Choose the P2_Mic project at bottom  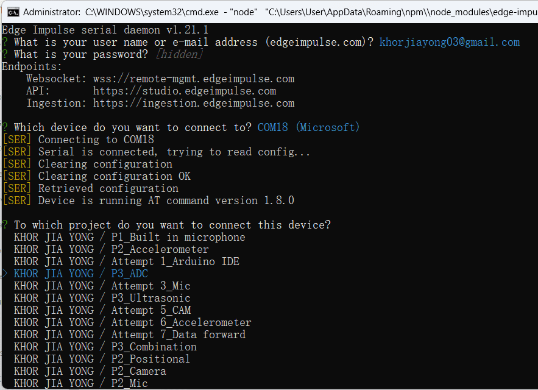coord(81,383)
